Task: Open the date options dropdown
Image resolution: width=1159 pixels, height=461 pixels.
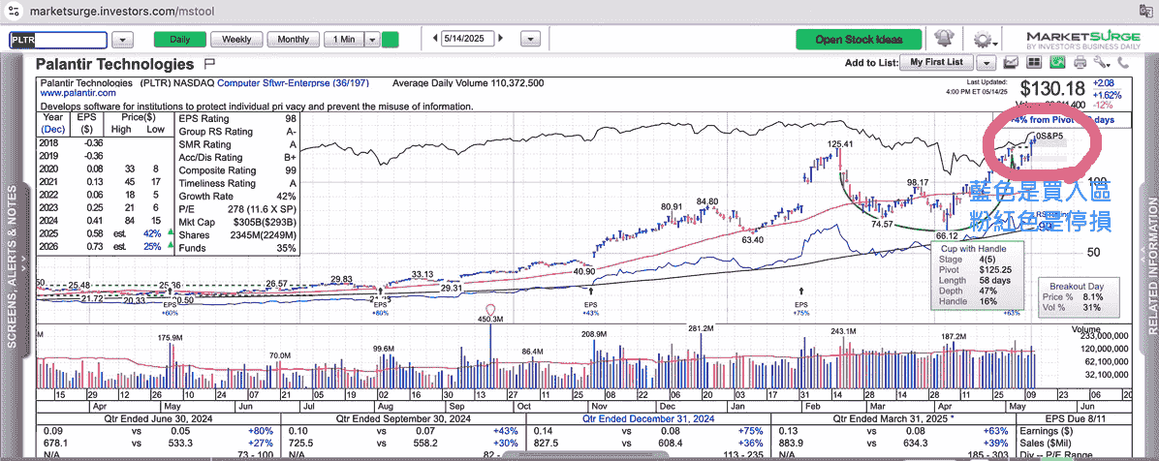Action: pyautogui.click(x=530, y=39)
